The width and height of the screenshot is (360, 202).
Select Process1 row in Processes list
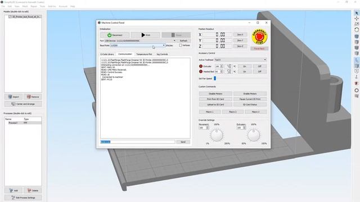23,123
